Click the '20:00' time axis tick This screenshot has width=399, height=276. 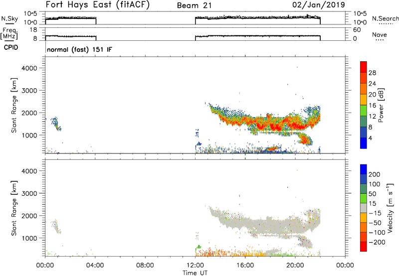[295, 266]
